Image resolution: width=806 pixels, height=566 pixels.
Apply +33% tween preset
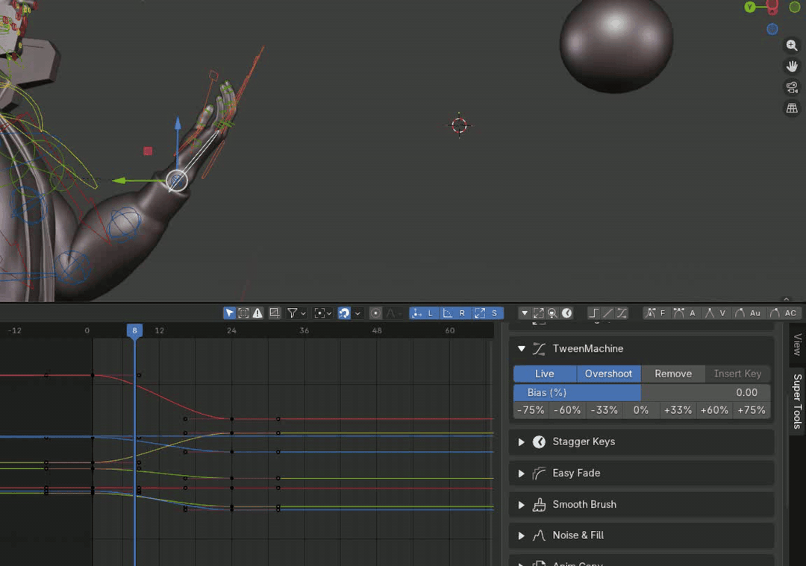(678, 410)
